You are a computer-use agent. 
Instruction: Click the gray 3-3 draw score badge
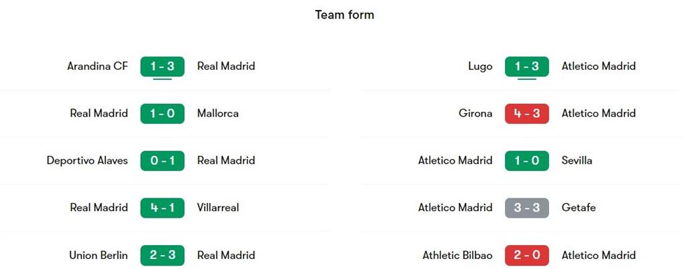point(527,208)
